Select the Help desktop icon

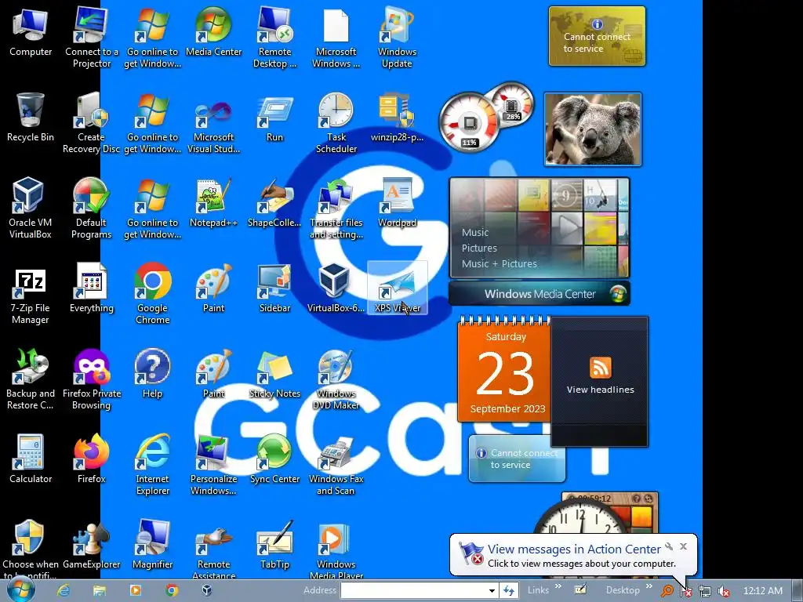tap(153, 374)
